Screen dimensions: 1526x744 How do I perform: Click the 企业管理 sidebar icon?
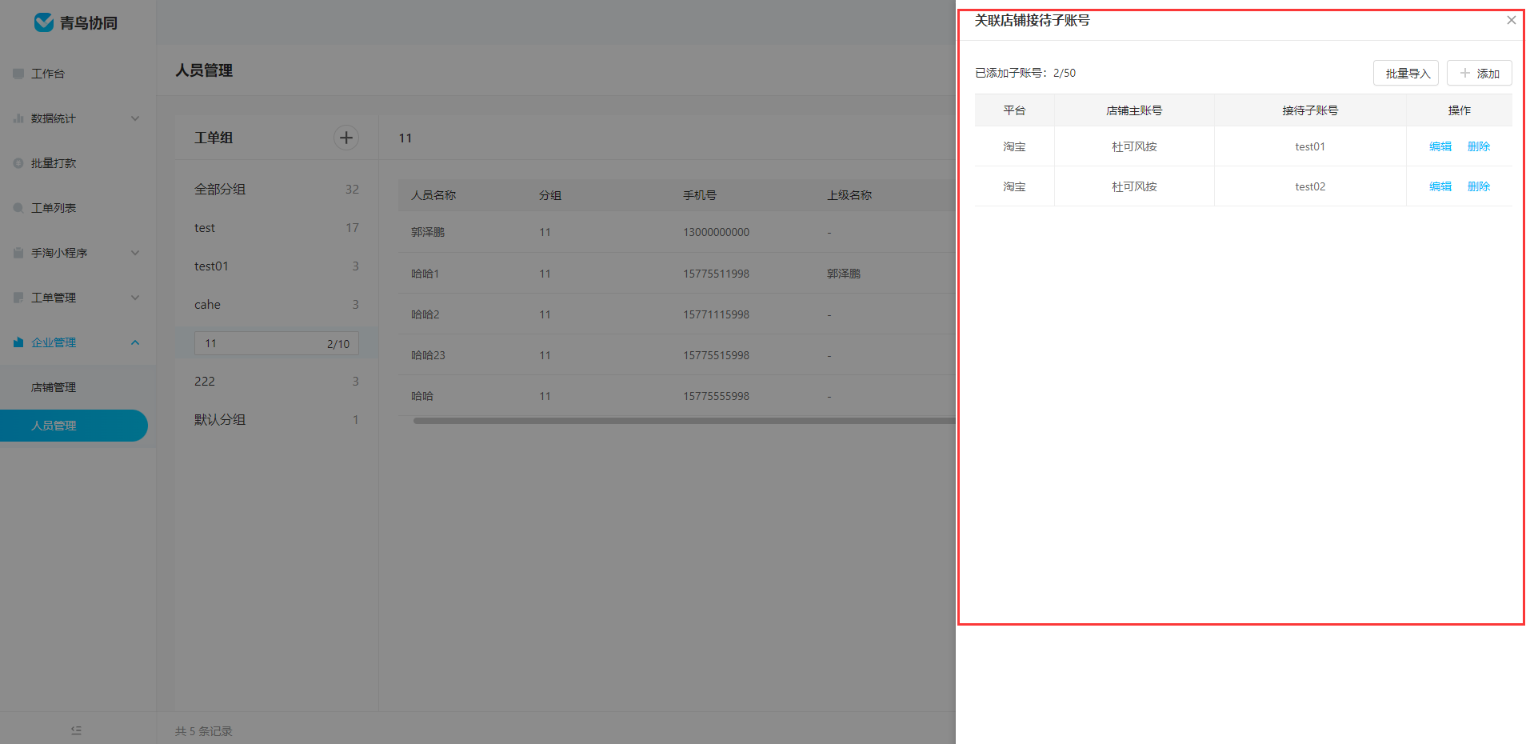point(18,342)
